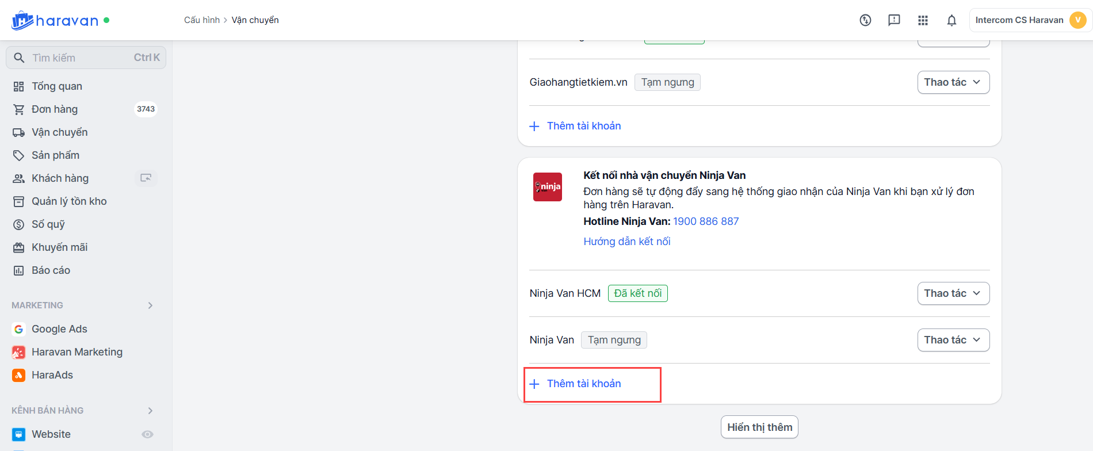This screenshot has height=451, width=1093.
Task: Open Thao tác dropdown for paused Ninja Van
Action: point(953,340)
